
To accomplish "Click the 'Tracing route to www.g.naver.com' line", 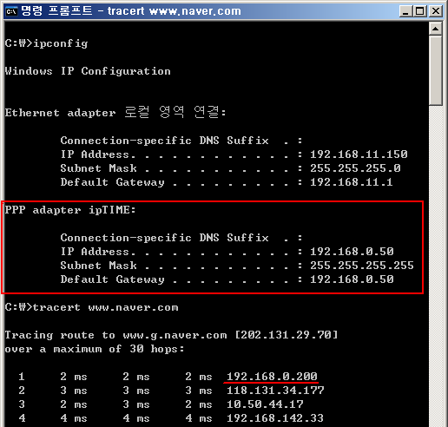I will click(x=171, y=335).
